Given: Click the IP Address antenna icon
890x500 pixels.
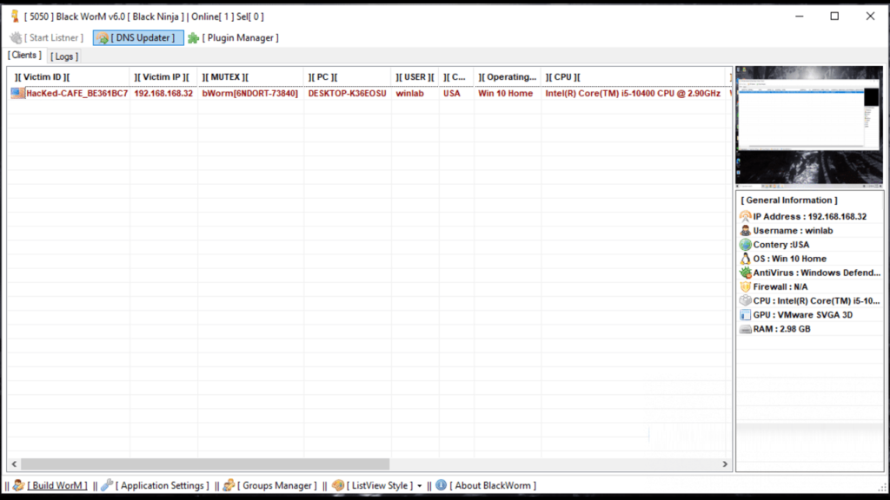Looking at the screenshot, I should pyautogui.click(x=745, y=216).
